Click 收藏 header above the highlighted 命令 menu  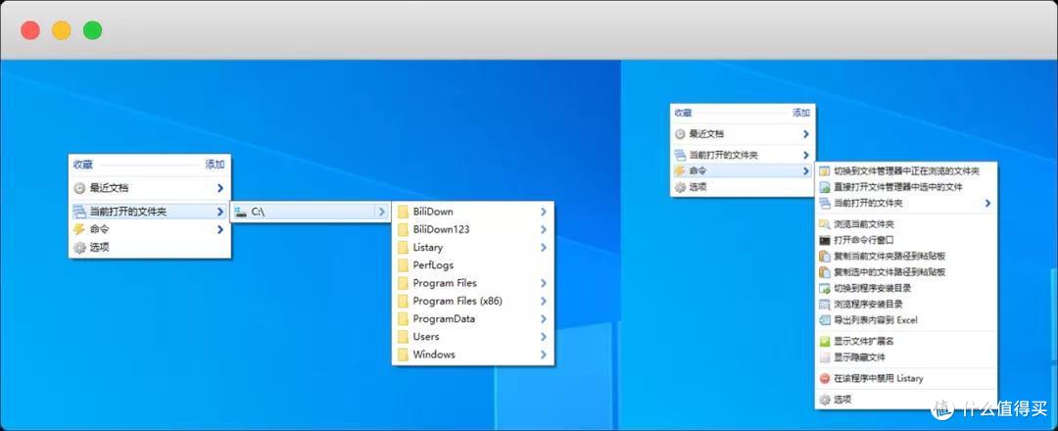click(683, 114)
